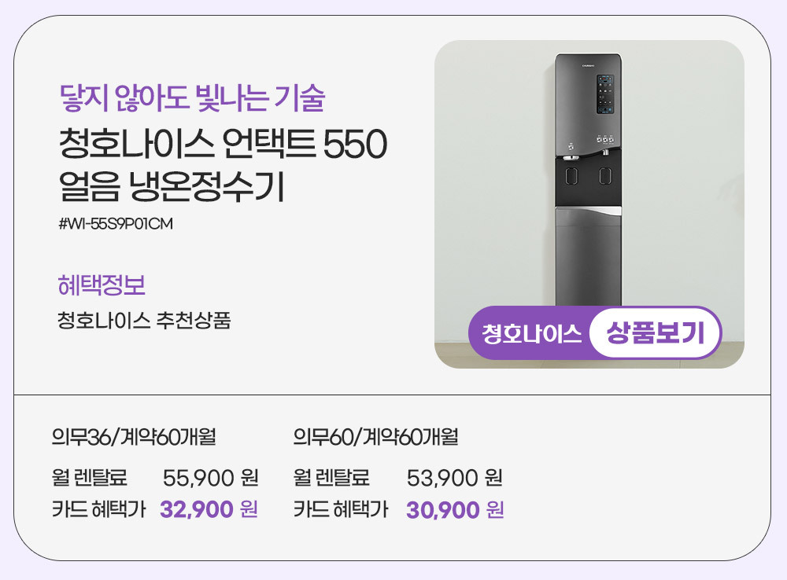Click the 청호나이스 brand label in purple pill
The image size is (787, 580).
click(530, 333)
